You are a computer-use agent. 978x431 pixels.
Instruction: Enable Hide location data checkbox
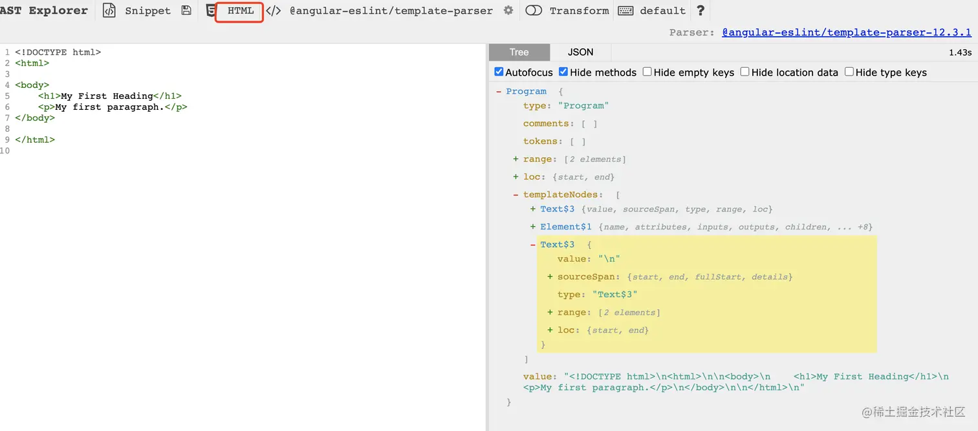[744, 72]
